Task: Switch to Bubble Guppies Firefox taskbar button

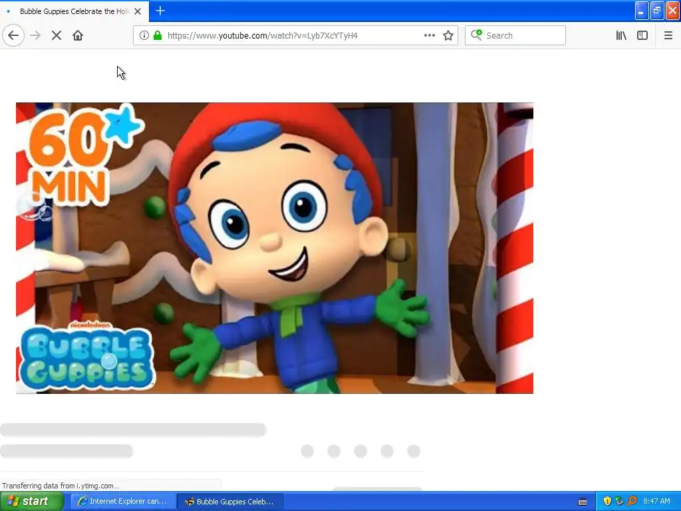Action: pyautogui.click(x=230, y=502)
